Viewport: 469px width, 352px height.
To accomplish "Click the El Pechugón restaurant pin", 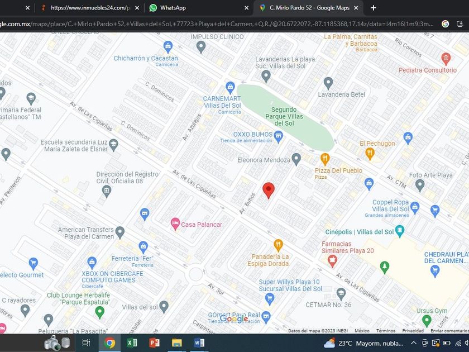I will [x=370, y=154].
